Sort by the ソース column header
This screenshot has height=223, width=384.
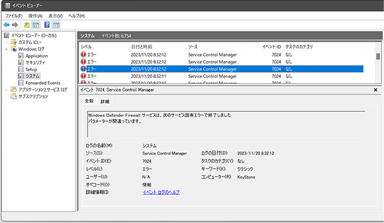coord(216,46)
